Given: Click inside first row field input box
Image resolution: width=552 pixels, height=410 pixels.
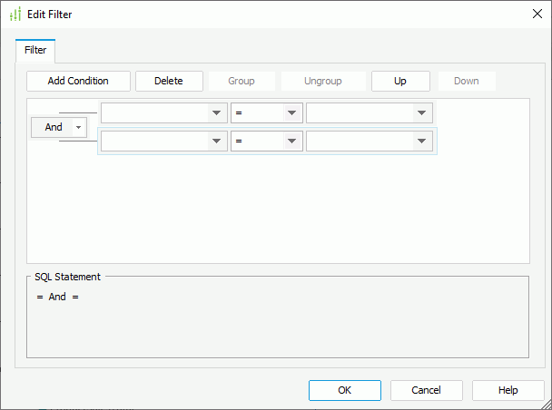Looking at the screenshot, I should [x=154, y=113].
